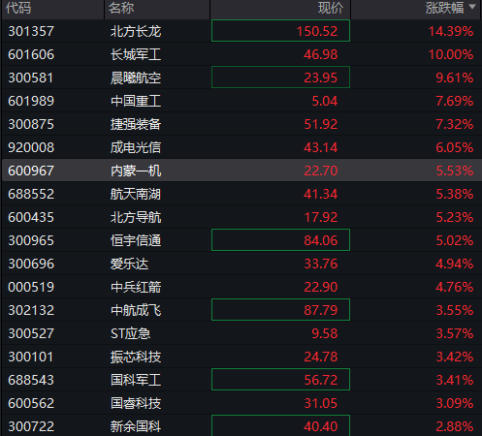Click the 3.57% change value
The image size is (482, 436).
455,333
